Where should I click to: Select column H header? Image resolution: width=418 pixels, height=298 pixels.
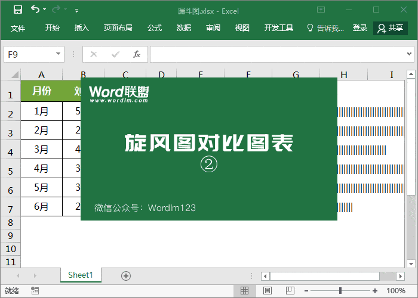coord(343,74)
